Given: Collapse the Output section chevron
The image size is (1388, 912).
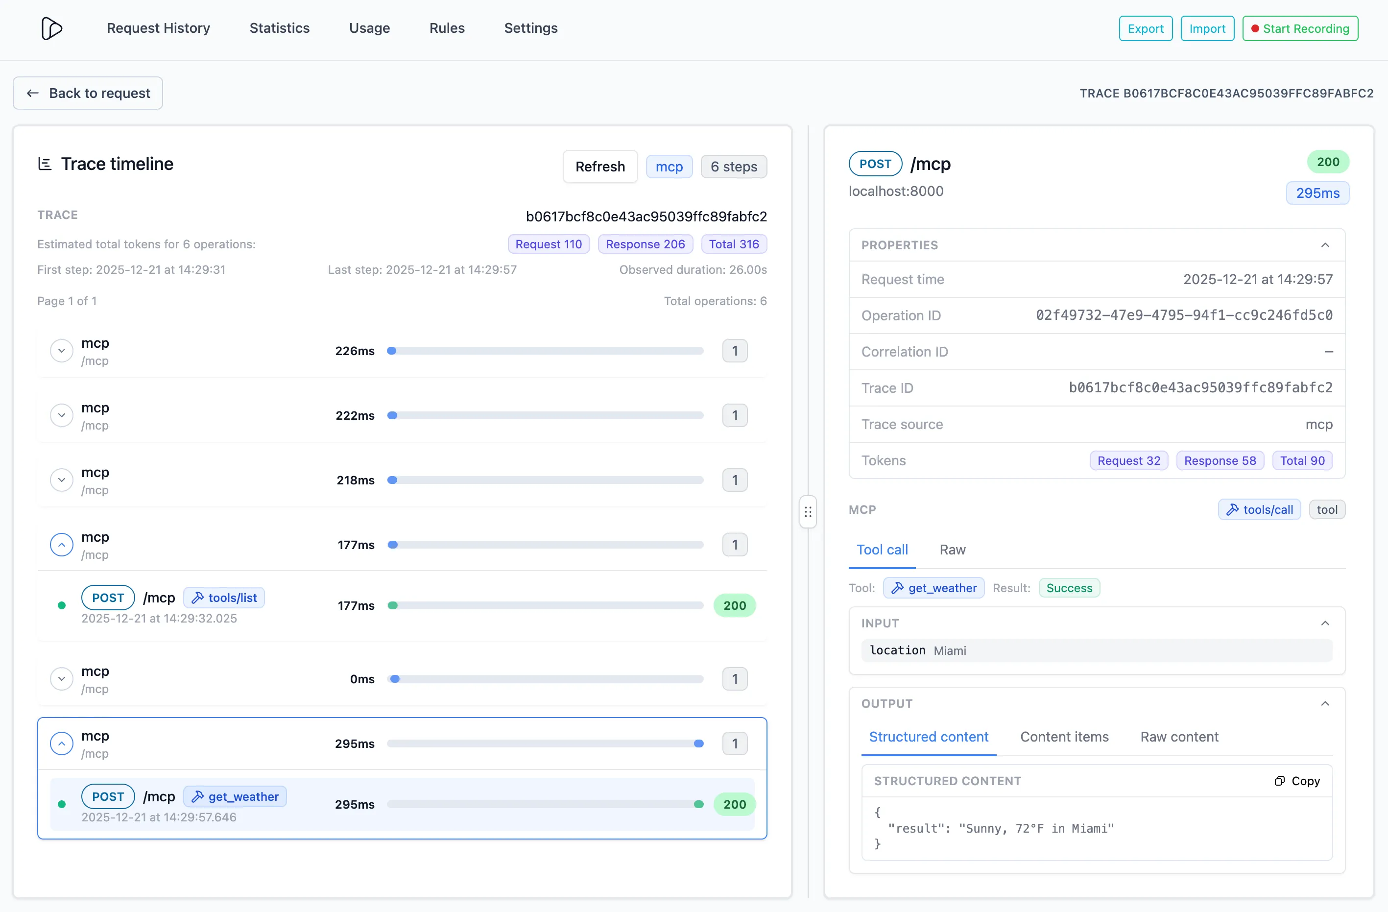Looking at the screenshot, I should (x=1325, y=704).
